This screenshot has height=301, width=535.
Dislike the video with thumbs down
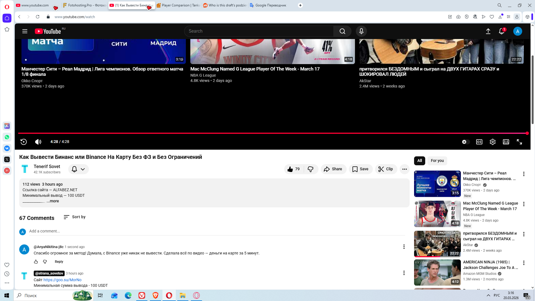click(x=310, y=169)
